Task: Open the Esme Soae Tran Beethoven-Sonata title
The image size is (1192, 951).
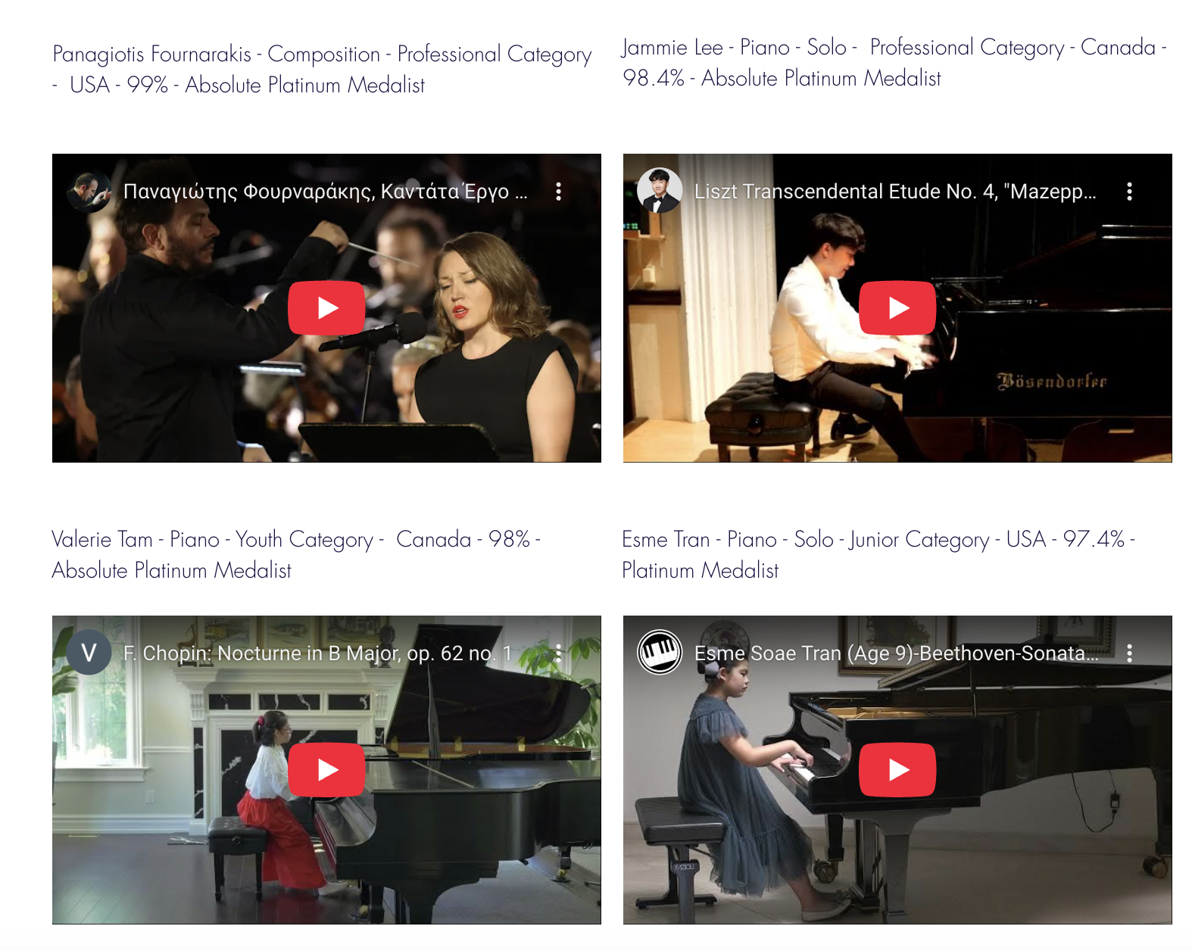Action: [896, 653]
